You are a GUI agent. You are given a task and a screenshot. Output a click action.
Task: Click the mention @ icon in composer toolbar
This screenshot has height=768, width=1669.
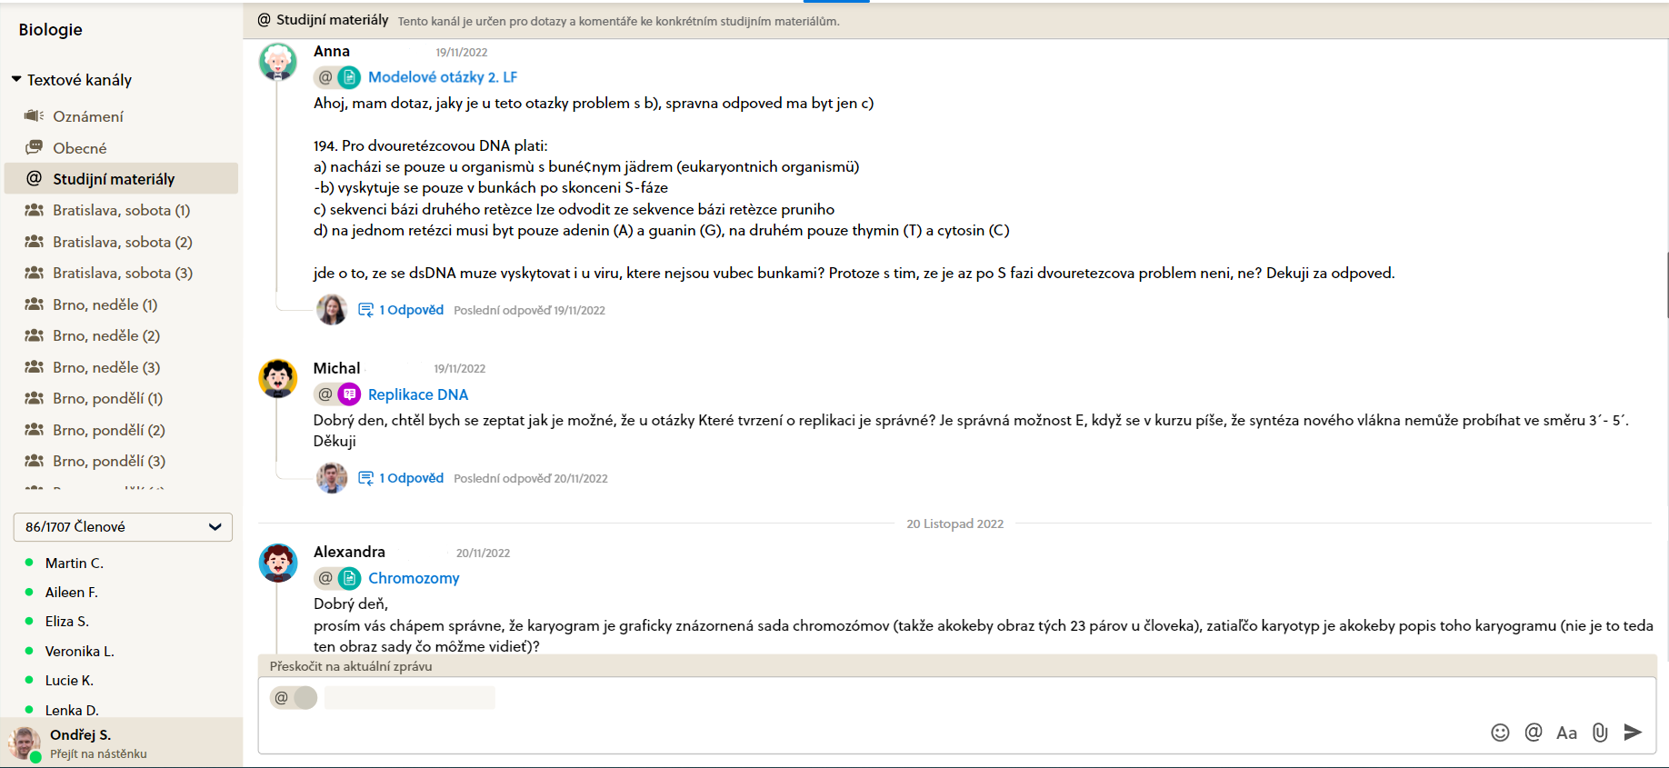(1534, 733)
